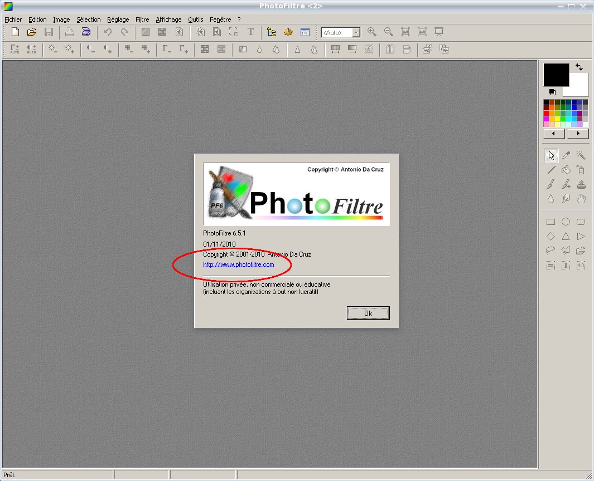Click the Full screen icon
Screen dimensions: 594x481
439,32
